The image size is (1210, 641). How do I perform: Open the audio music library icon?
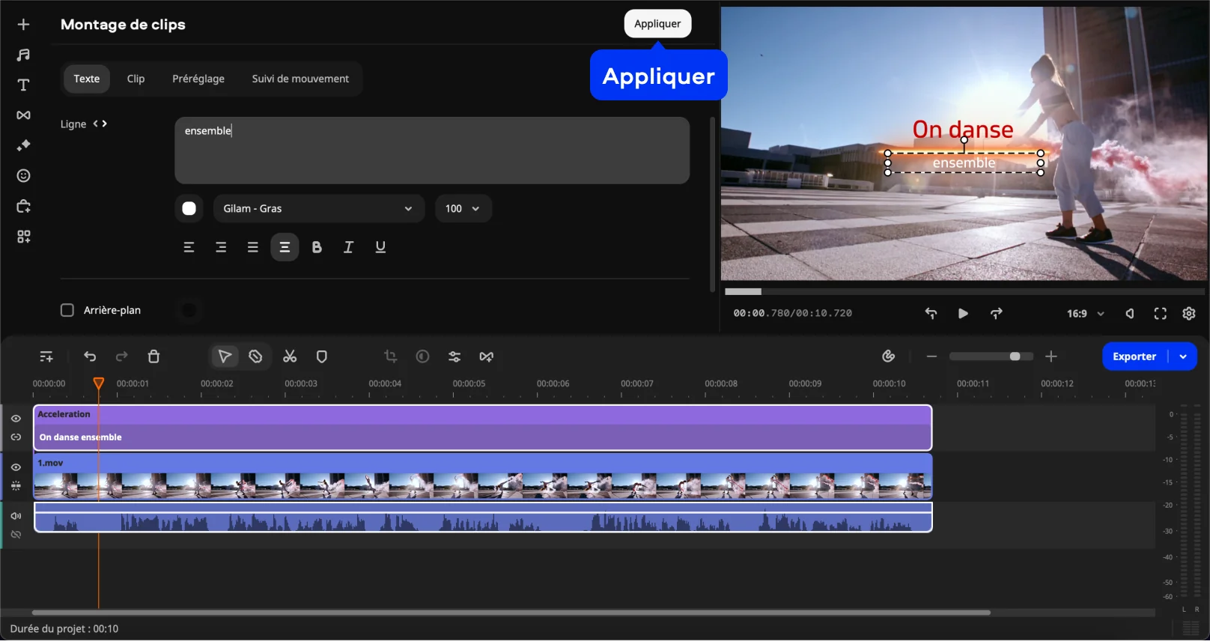click(23, 55)
